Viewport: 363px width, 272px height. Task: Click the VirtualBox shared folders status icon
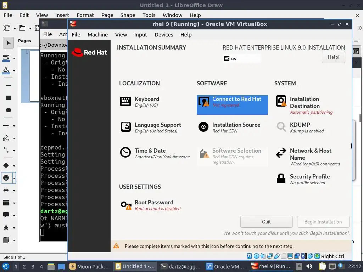coord(283,256)
